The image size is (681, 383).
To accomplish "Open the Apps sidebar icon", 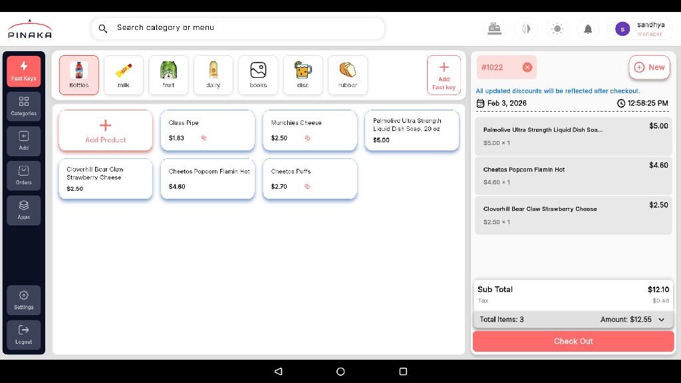I will click(x=24, y=209).
